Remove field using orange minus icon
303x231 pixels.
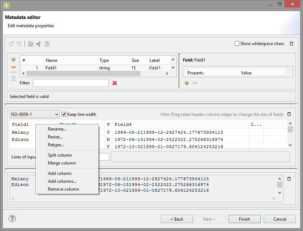click(x=14, y=67)
